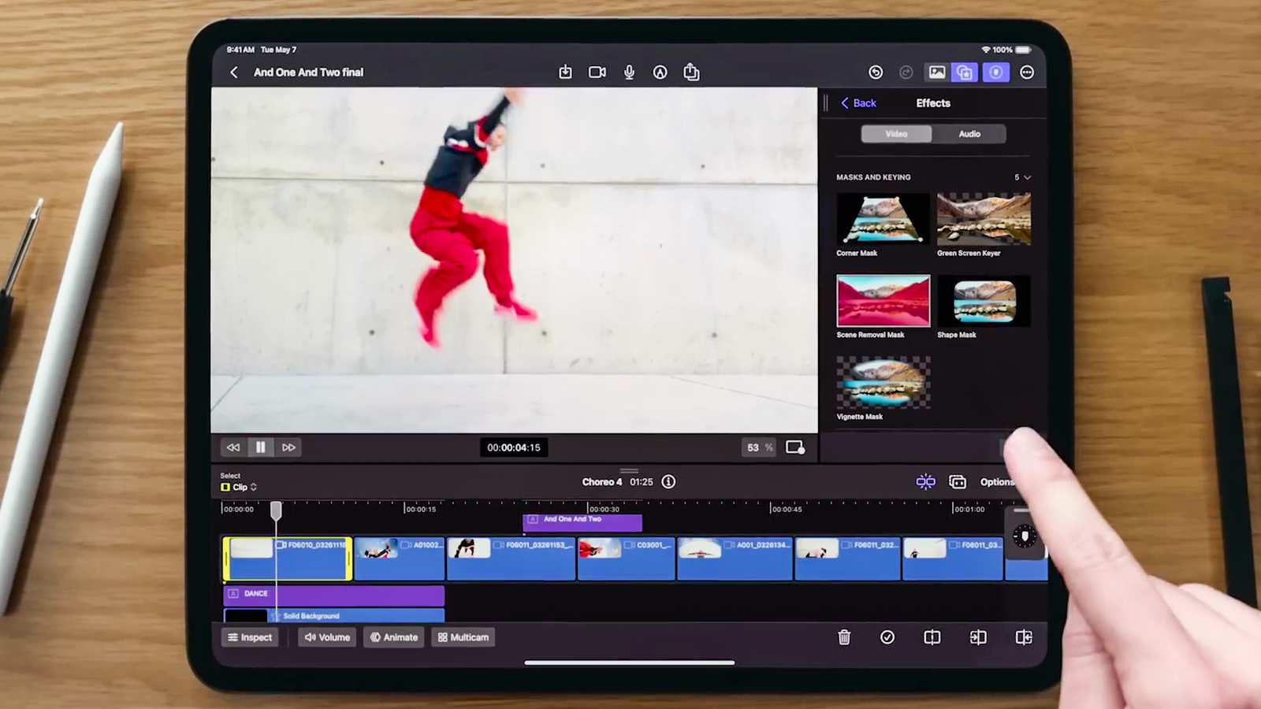The width and height of the screenshot is (1261, 709).
Task: Toggle the content browser icon
Action: point(965,72)
